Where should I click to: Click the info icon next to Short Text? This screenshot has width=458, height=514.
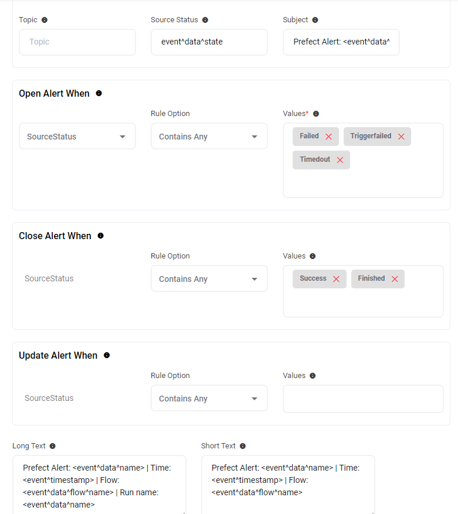point(243,446)
